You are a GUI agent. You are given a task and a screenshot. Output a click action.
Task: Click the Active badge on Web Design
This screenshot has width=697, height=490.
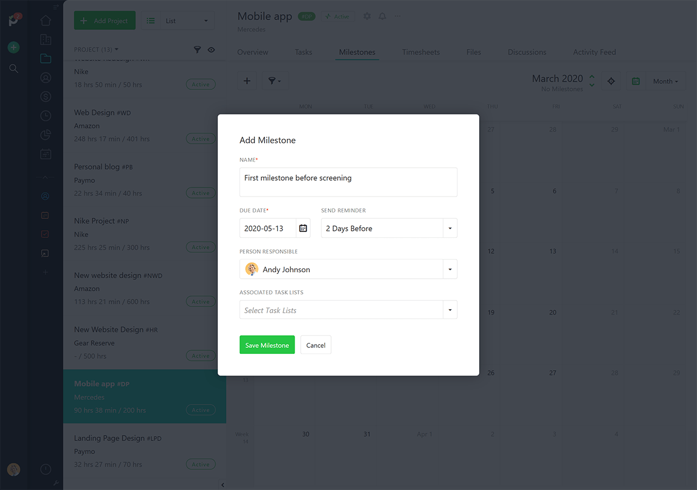coord(200,139)
